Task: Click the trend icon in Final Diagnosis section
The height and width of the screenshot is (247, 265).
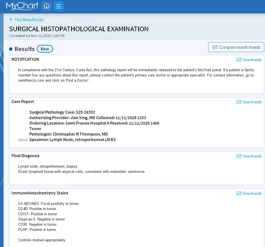Action: (239, 156)
